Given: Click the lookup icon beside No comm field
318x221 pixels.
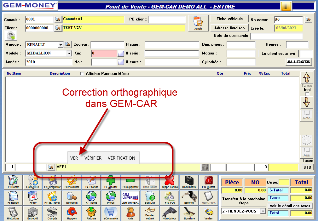Looking at the screenshot, I should [x=308, y=19].
